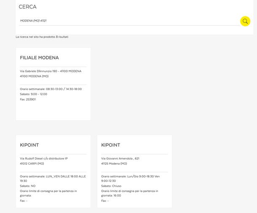The height and width of the screenshot is (213, 257).
Task: Click the Sabato: NO line
Action: (28, 186)
